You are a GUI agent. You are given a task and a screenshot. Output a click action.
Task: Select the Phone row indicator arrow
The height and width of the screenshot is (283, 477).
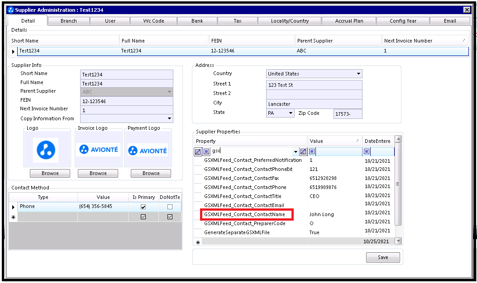[x=13, y=207]
